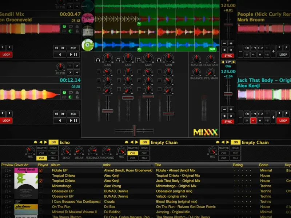Toggle headphone cue on fourth mixer channel
The width and height of the screenshot is (291, 218).
pos(159,60)
